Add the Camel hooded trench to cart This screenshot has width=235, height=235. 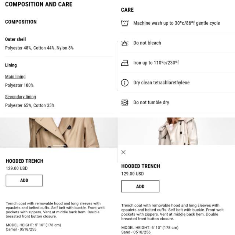24,180
